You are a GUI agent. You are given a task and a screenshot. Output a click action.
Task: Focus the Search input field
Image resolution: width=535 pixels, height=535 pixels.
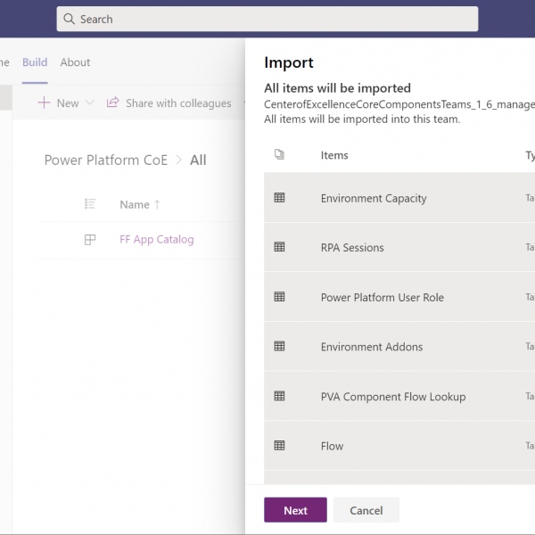(267, 19)
